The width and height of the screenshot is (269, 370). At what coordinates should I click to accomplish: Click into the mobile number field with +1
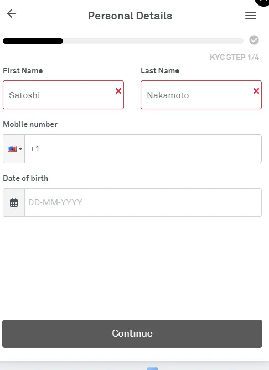point(143,149)
